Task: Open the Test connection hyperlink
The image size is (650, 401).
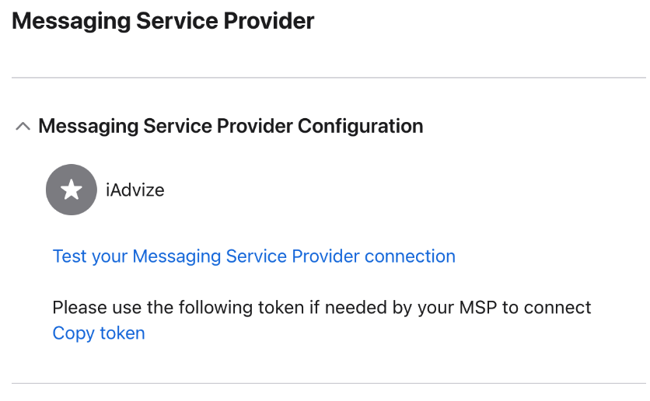Action: [x=253, y=256]
